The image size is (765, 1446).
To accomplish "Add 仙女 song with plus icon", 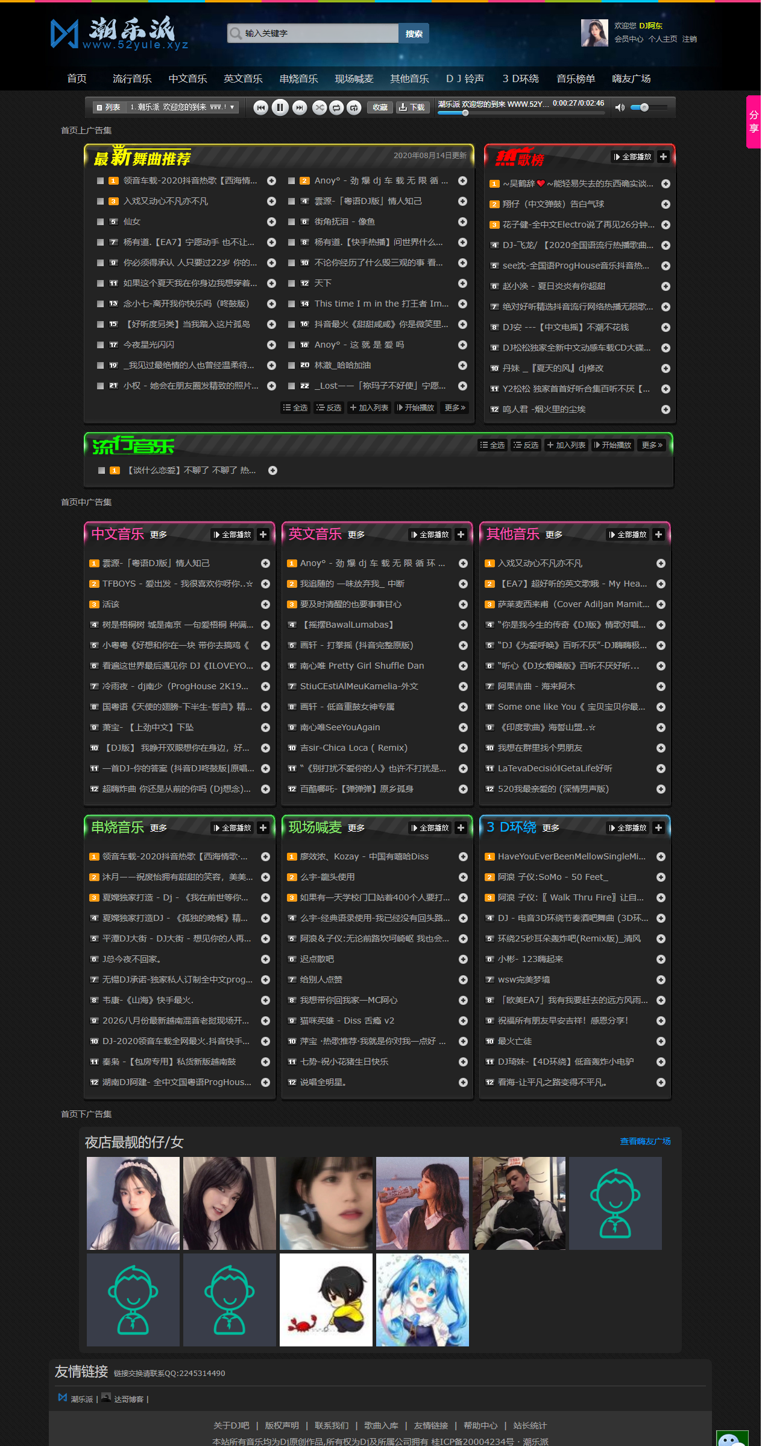I will 271,221.
